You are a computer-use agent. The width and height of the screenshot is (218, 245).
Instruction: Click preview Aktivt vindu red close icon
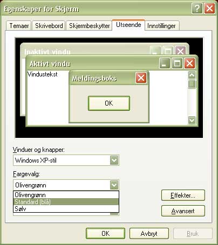pyautogui.click(x=189, y=63)
